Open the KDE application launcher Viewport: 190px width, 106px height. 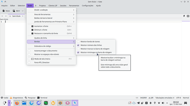pyautogui.click(x=5, y=103)
